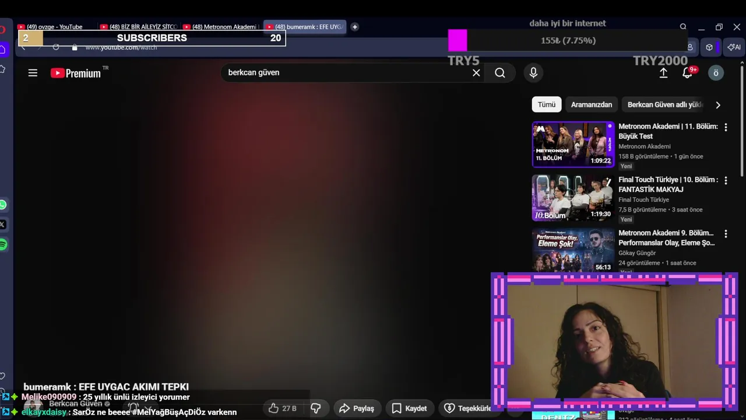Open Gökay Güngör channel name
746x420 pixels.
point(637,253)
